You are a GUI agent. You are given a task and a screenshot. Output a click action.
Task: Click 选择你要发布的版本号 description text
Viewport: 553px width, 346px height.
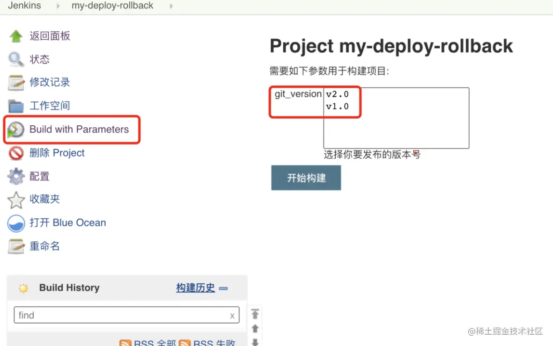(372, 155)
